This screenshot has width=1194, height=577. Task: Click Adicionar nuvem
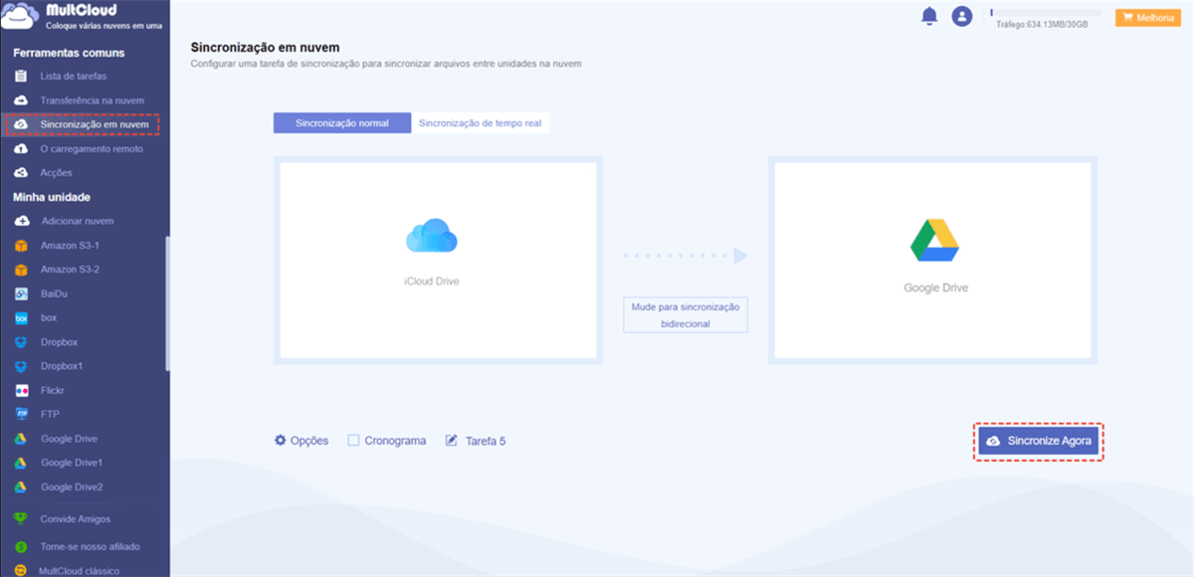[x=78, y=221]
